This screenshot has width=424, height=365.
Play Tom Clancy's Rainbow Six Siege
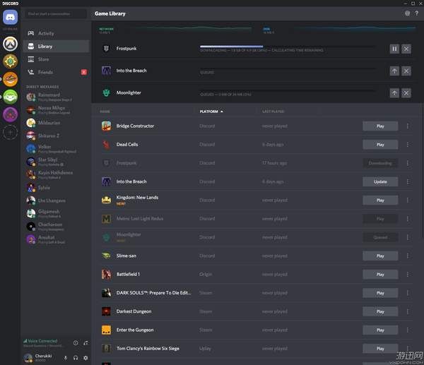[380, 349]
